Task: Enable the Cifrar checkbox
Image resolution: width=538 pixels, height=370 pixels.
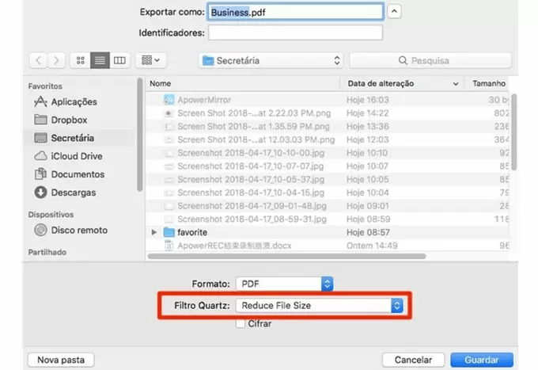Action: 241,323
